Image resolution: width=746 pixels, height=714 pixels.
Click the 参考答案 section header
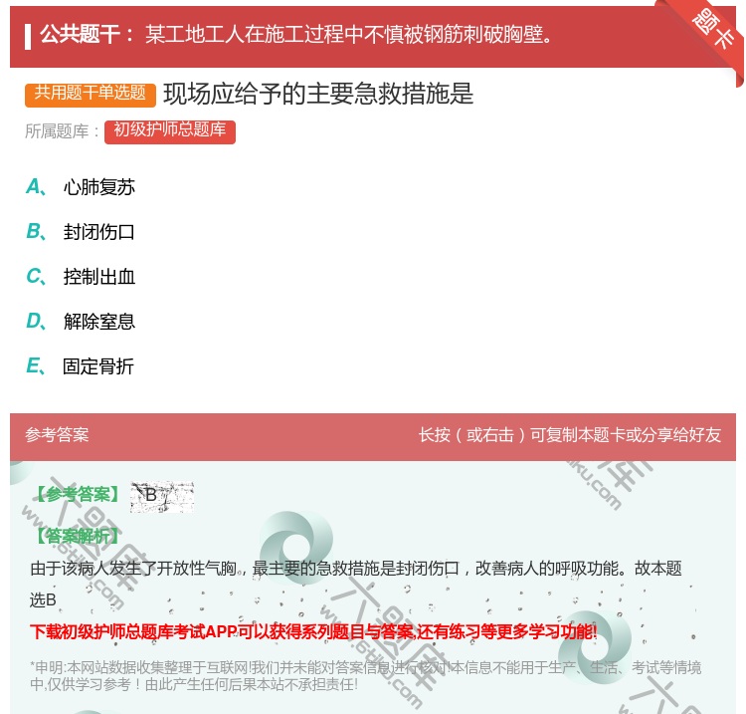[57, 435]
